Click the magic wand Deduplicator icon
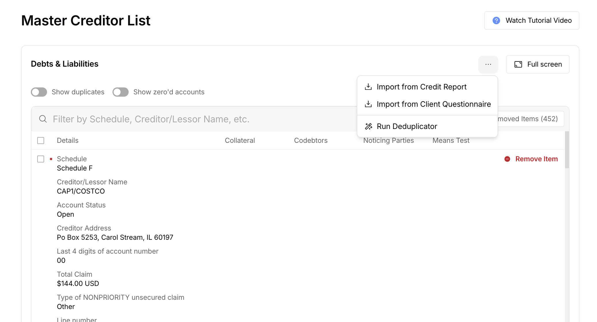The image size is (597, 322). (369, 126)
